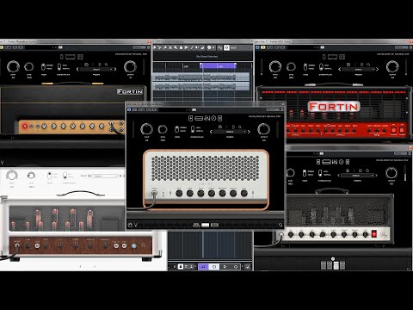413x310 pixels.
Task: Click input knob in black Fortin amp window
Action: (13, 67)
